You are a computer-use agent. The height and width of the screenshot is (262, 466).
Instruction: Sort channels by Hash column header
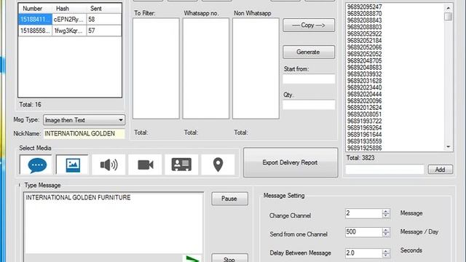tap(70, 9)
